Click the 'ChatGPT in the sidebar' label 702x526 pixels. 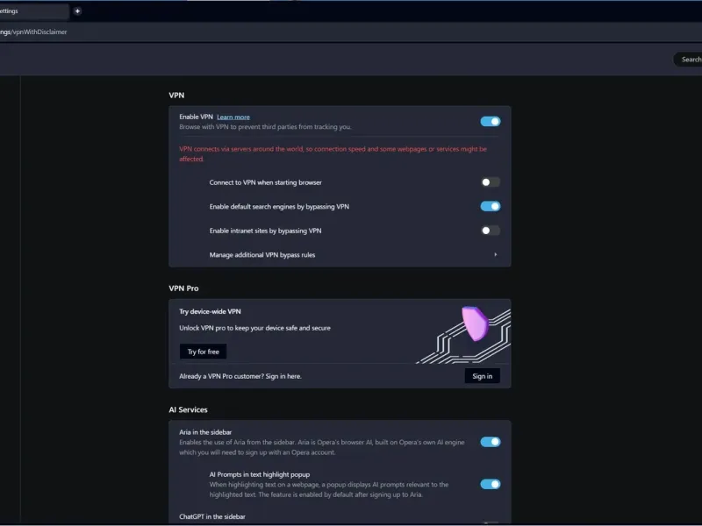tap(212, 516)
